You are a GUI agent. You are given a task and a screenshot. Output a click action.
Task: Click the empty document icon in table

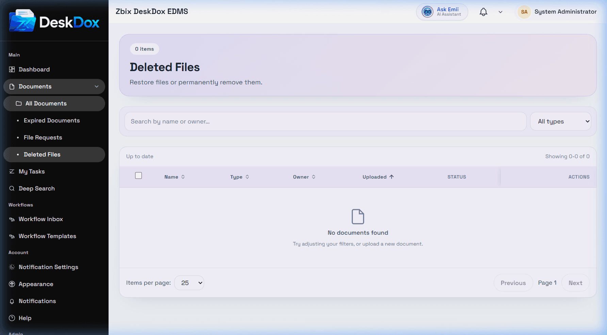point(358,217)
